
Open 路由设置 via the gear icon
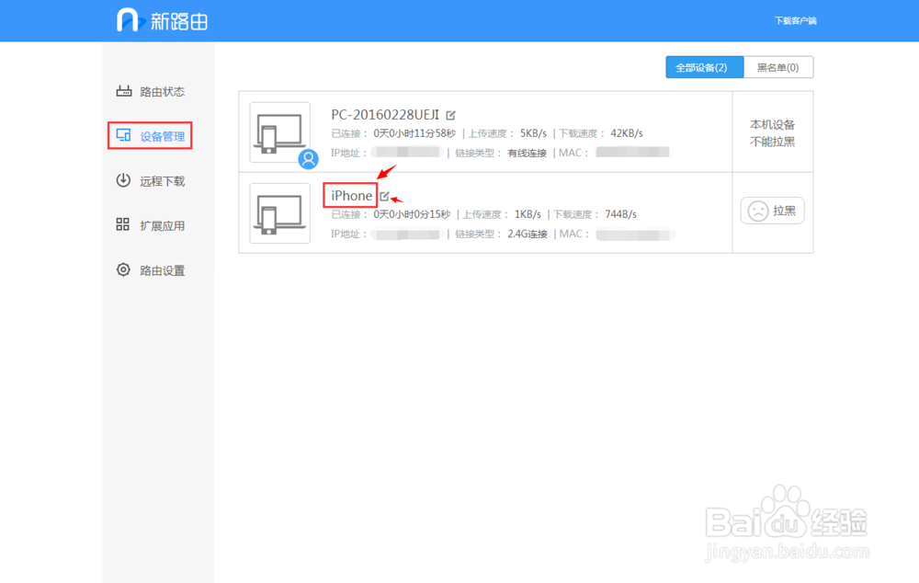point(123,270)
